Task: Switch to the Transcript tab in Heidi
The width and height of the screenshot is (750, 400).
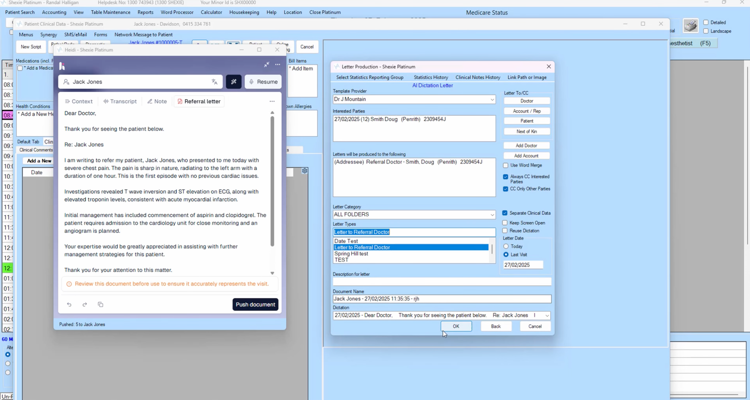Action: click(120, 101)
